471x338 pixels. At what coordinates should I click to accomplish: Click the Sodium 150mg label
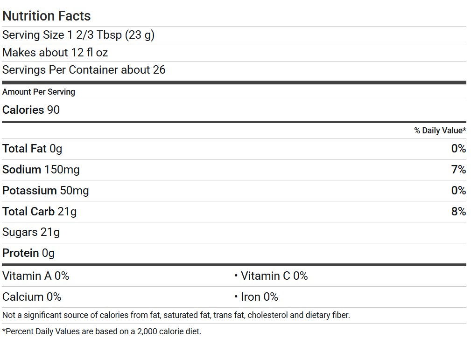[x=41, y=170]
